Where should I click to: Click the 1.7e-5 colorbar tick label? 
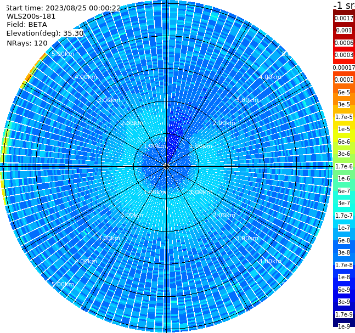coord(344,117)
